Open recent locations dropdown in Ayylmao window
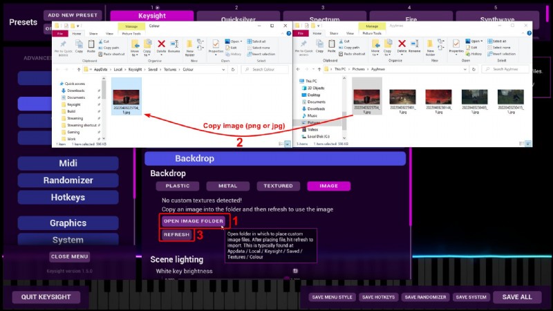The width and height of the screenshot is (553, 311). [313, 69]
